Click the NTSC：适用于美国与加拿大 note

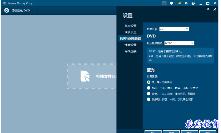click(x=166, y=51)
